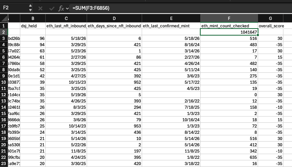
Task: Click the Name Box stepper arrows
Action: (30, 8)
